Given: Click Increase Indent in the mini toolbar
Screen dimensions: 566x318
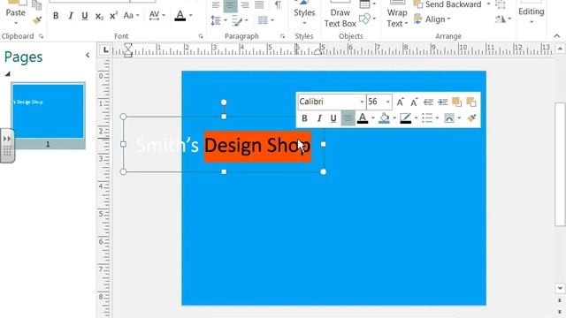Looking at the screenshot, I should click(x=442, y=102).
